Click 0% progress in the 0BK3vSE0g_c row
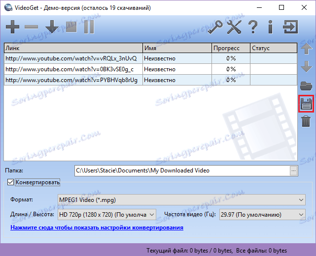This screenshot has height=256, width=316. coord(231,69)
